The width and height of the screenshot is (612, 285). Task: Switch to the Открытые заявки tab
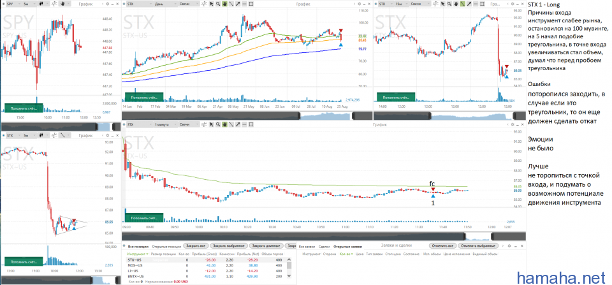(x=348, y=246)
